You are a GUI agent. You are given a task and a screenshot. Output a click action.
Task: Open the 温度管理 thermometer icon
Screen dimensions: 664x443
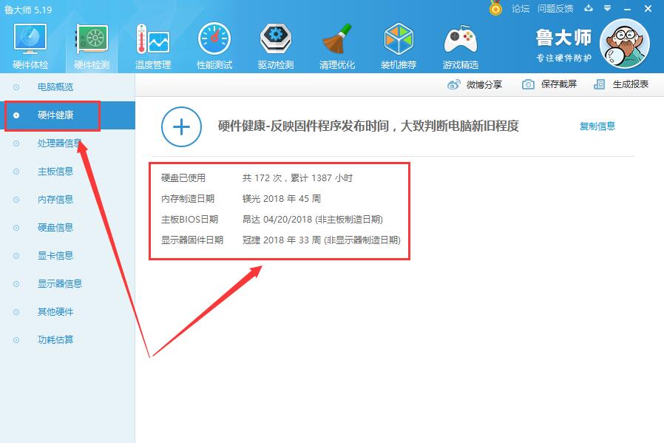click(x=153, y=39)
